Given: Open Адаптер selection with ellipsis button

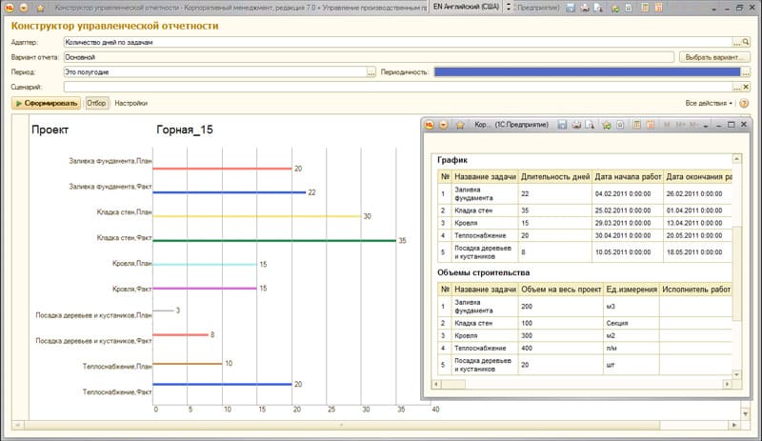Looking at the screenshot, I should point(737,42).
